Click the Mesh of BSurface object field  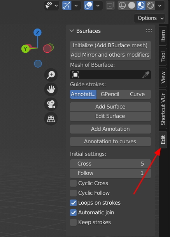coord(110,75)
